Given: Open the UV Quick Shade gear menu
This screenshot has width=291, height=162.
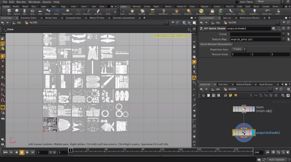Looking at the screenshot, I should tap(273, 28).
